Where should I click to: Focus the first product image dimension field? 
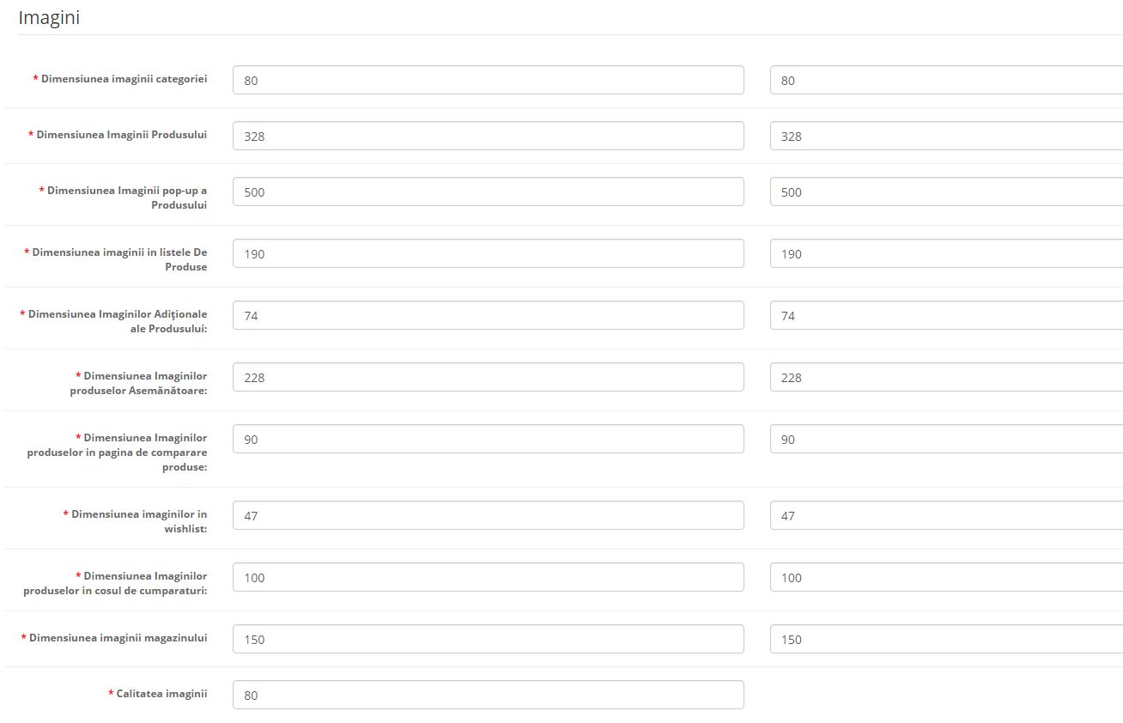pyautogui.click(x=488, y=136)
